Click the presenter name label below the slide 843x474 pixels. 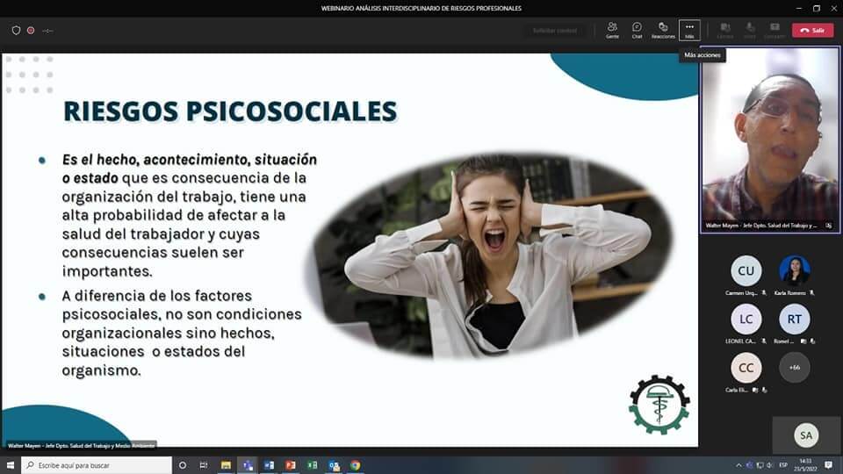[x=81, y=446]
